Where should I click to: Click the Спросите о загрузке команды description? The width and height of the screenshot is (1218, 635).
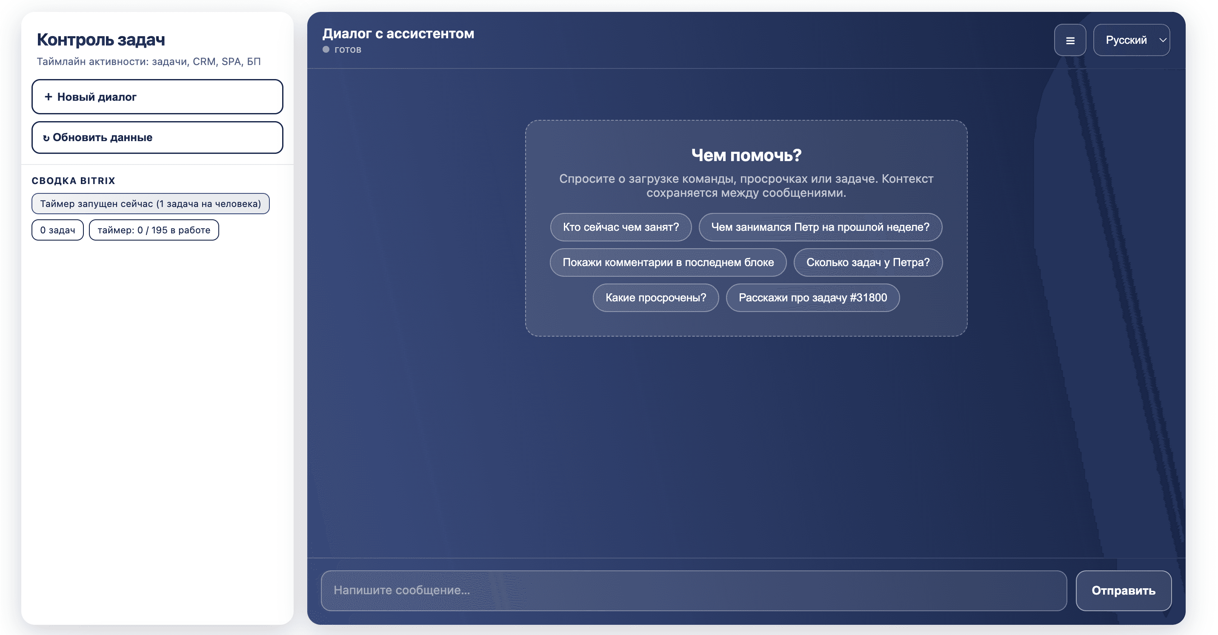tap(746, 186)
